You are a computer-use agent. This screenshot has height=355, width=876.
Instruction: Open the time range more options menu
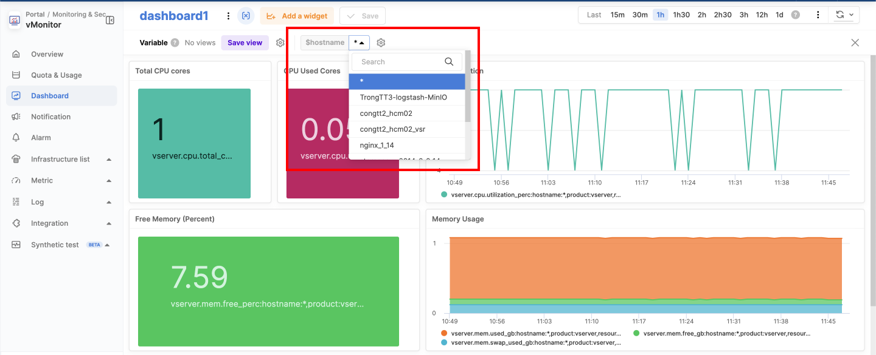click(x=818, y=15)
